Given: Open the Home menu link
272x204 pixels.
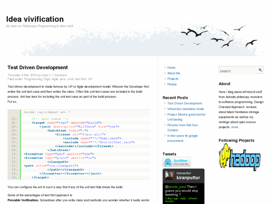Looking at the screenshot, I should 171,67.
